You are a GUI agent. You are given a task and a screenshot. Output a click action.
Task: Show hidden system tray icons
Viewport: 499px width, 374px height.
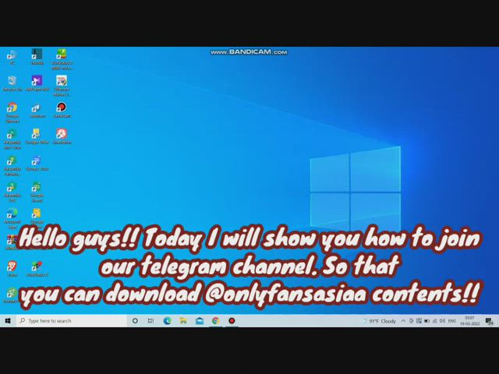403,321
